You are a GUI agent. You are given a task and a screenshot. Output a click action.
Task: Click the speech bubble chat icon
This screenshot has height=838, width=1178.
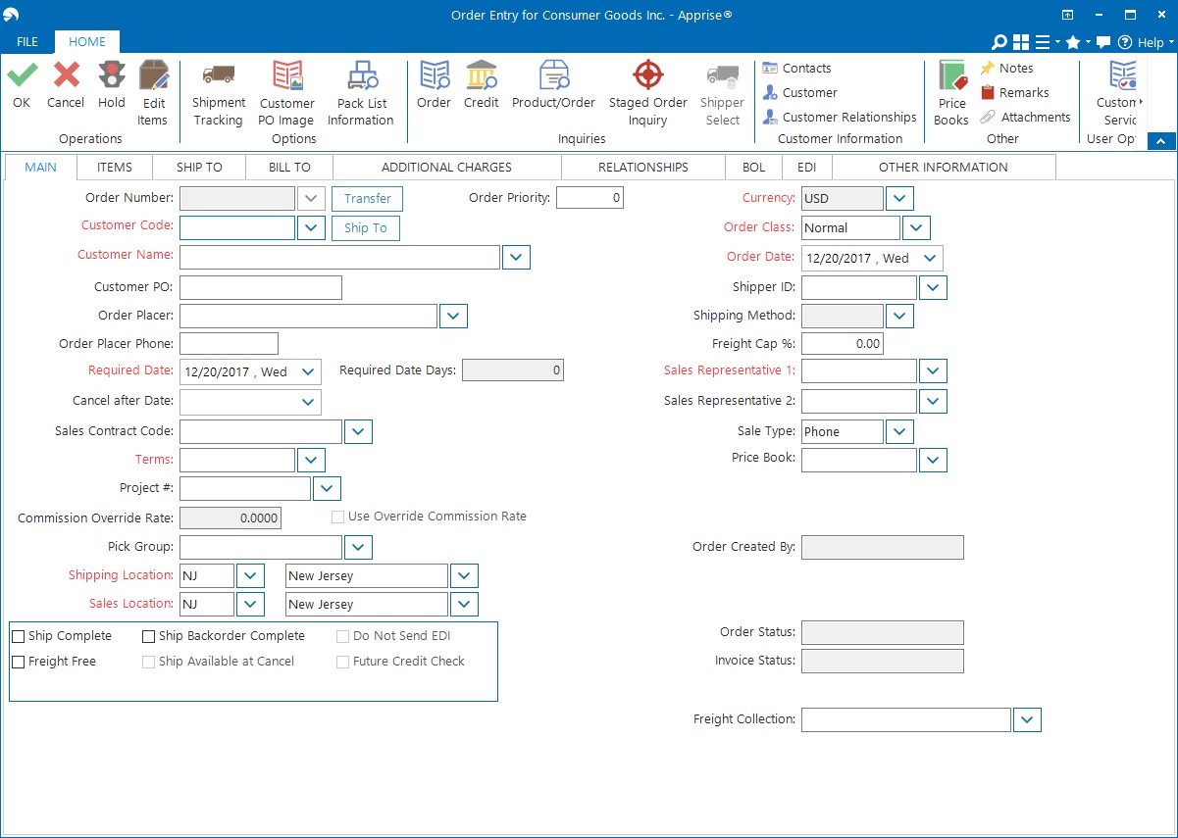click(x=1103, y=42)
